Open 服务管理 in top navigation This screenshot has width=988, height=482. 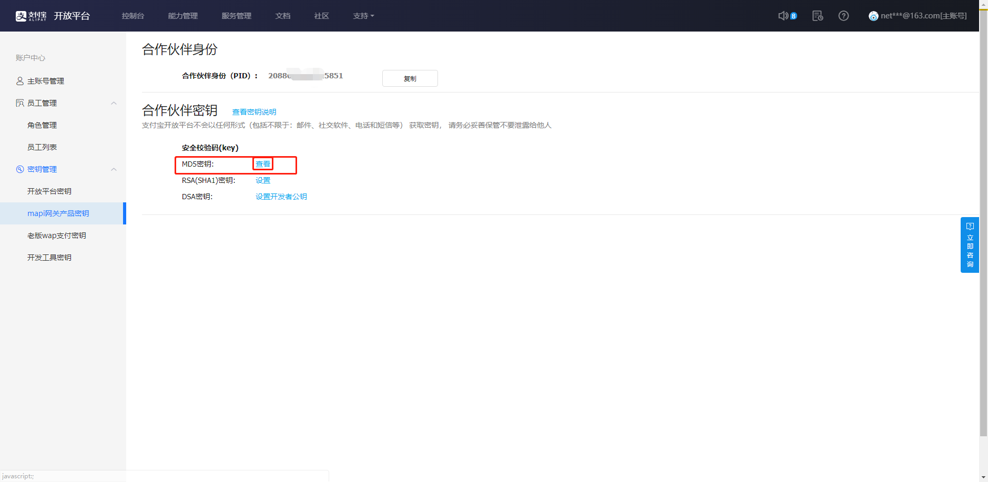[x=237, y=16]
